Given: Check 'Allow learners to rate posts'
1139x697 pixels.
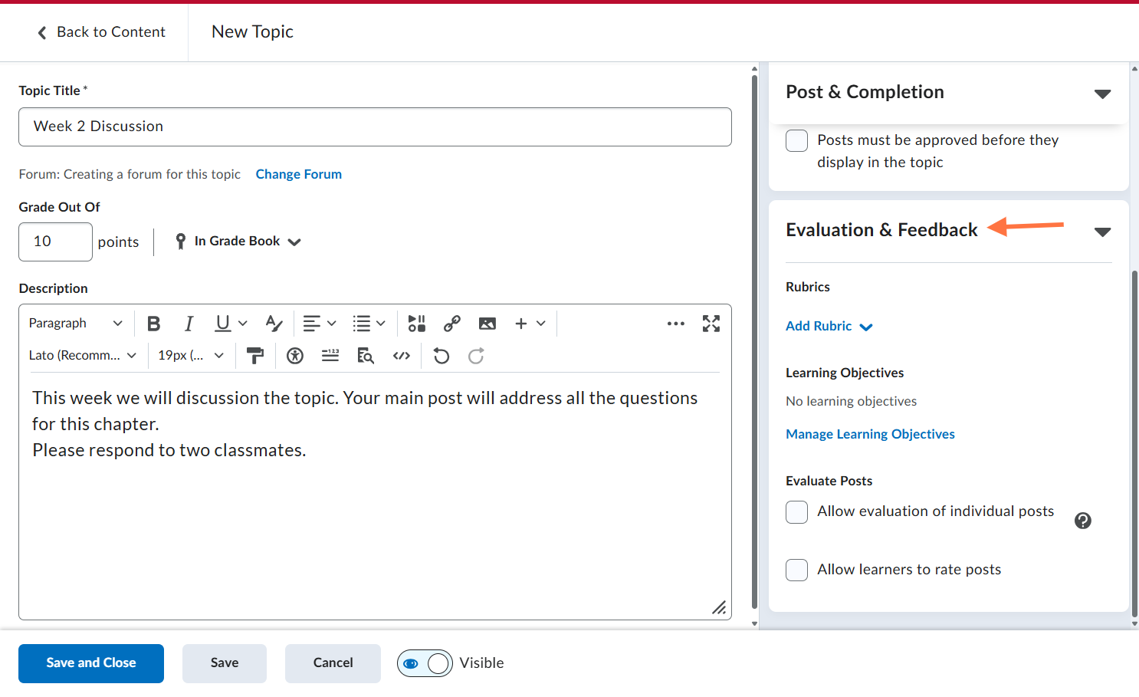Looking at the screenshot, I should click(x=797, y=570).
